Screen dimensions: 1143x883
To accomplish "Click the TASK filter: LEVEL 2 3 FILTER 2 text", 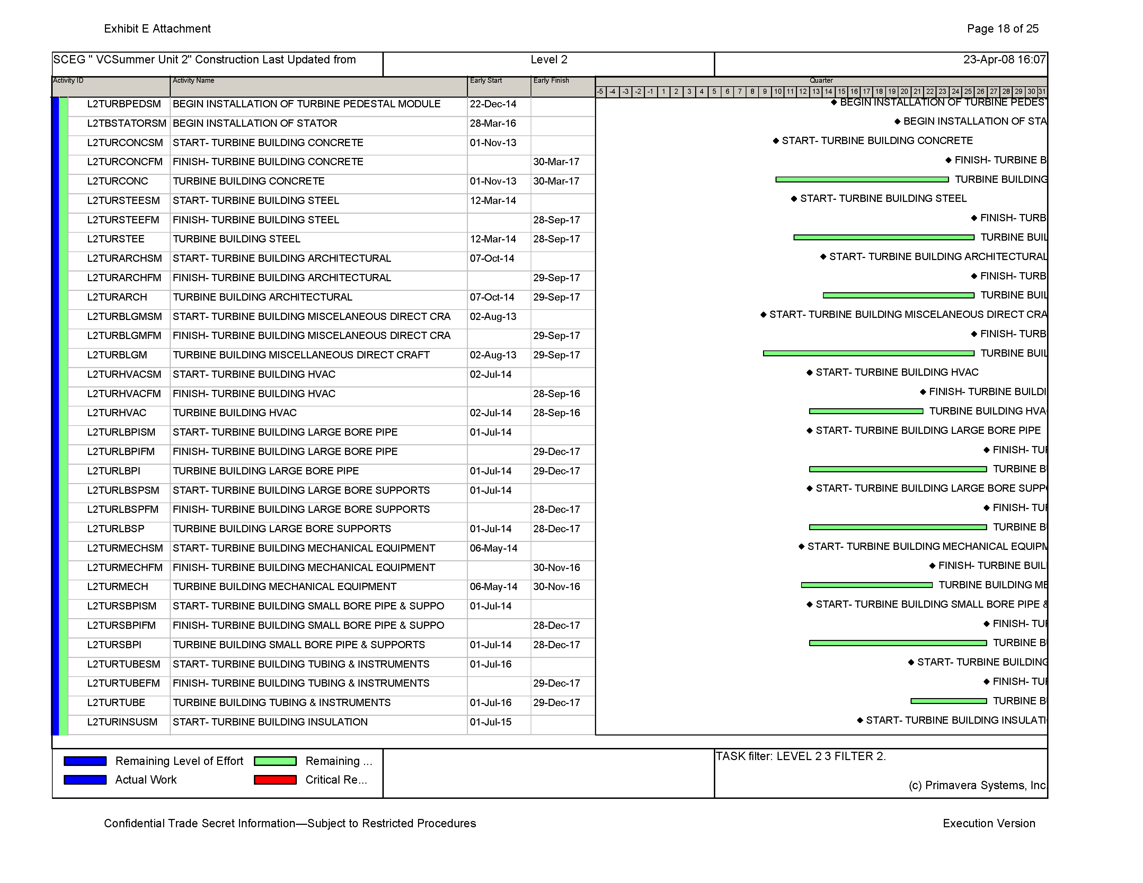I will pos(801,756).
